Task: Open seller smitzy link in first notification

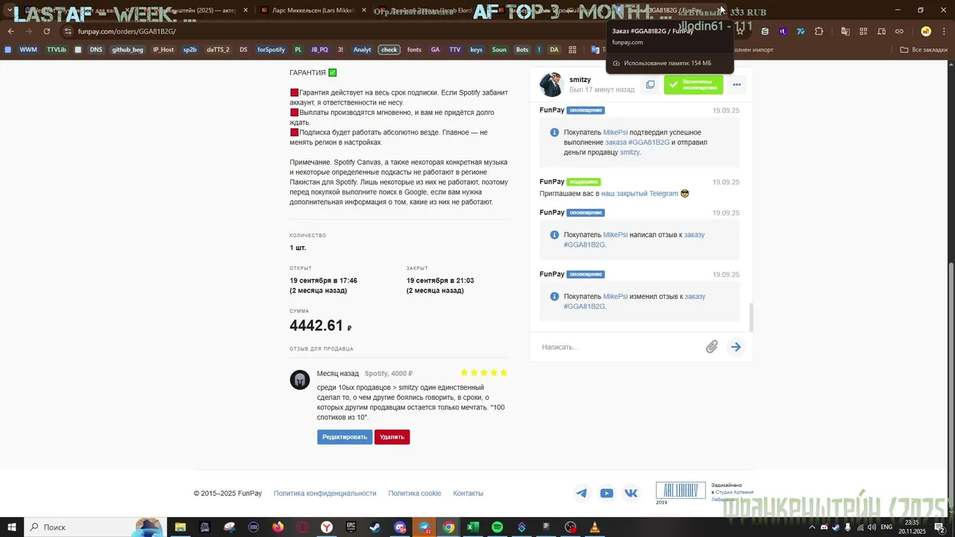Action: coord(630,152)
